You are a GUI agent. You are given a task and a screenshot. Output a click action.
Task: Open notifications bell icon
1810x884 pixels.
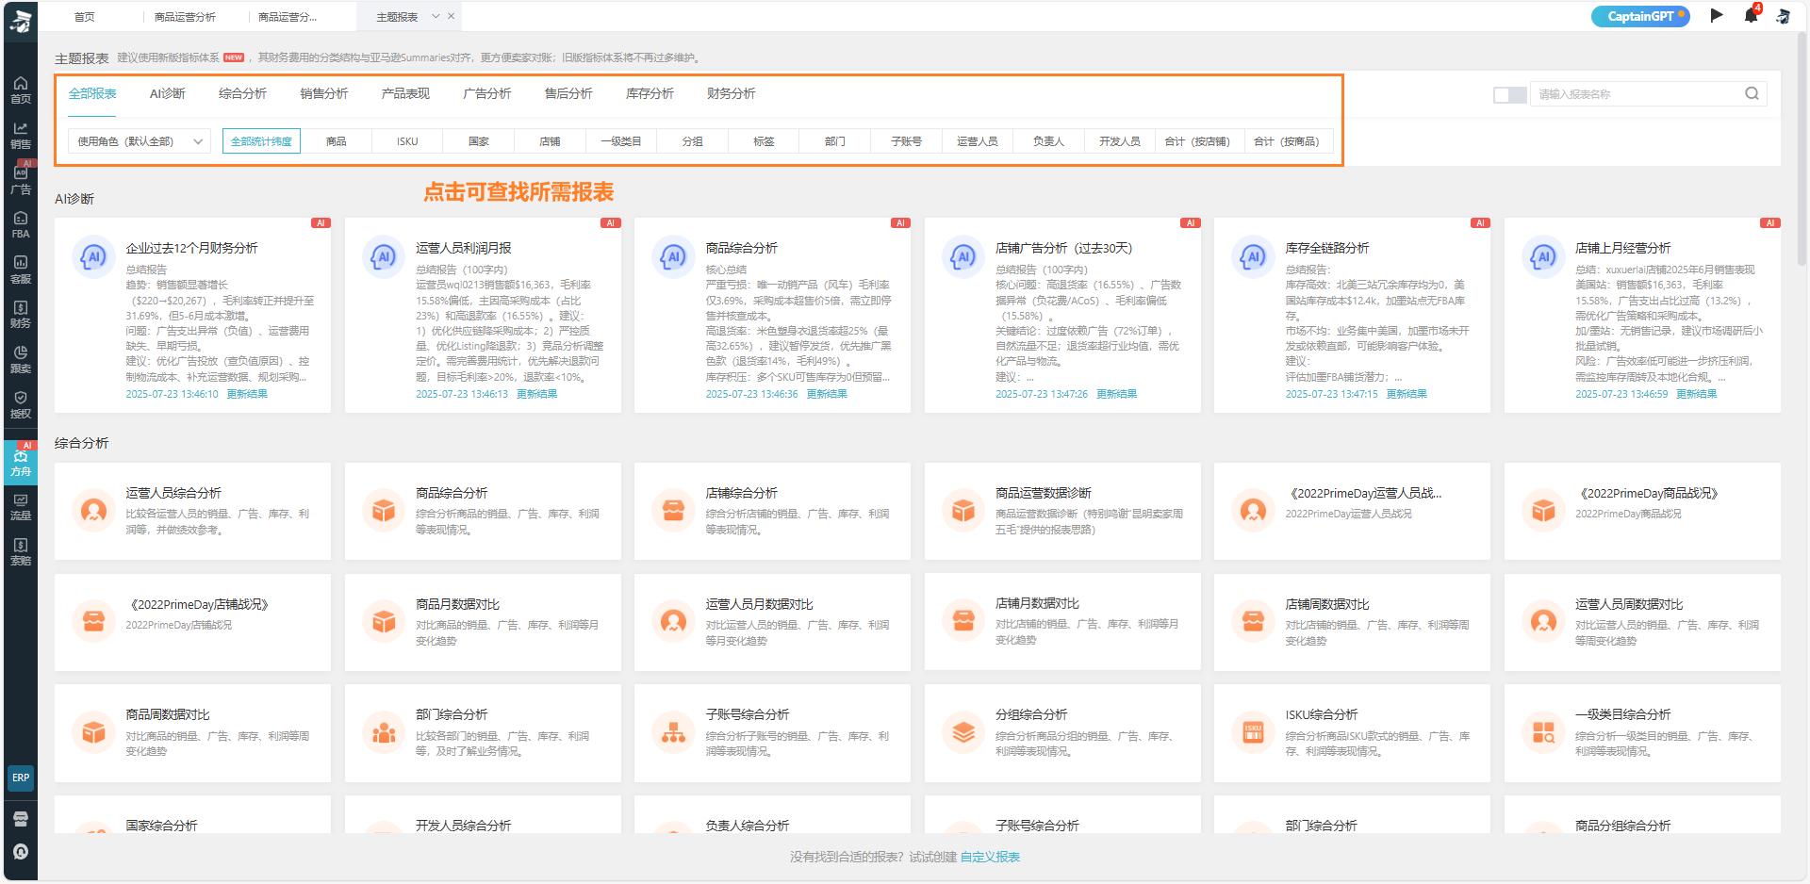tap(1751, 15)
